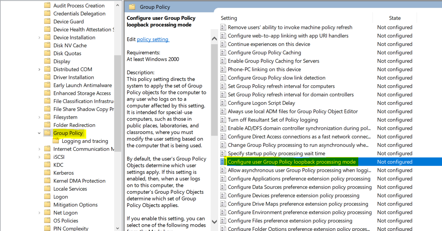
Task: Click the folder icon beside Device Guard
Action: pyautogui.click(x=47, y=22)
